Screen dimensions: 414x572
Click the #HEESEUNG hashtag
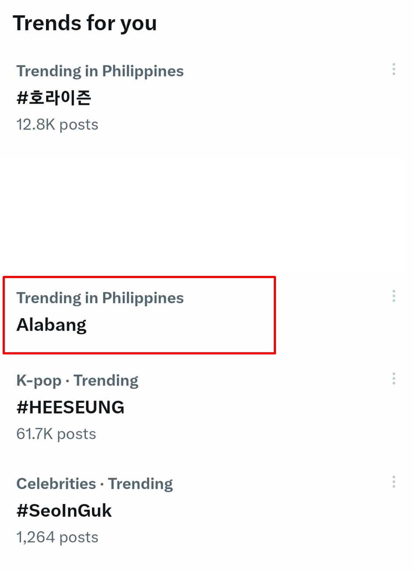[71, 407]
